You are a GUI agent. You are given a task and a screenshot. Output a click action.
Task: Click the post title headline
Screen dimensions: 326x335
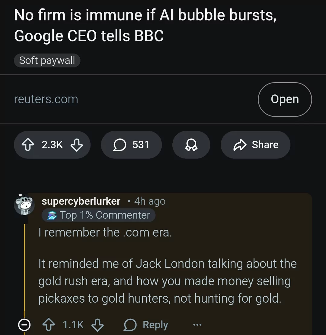click(145, 25)
